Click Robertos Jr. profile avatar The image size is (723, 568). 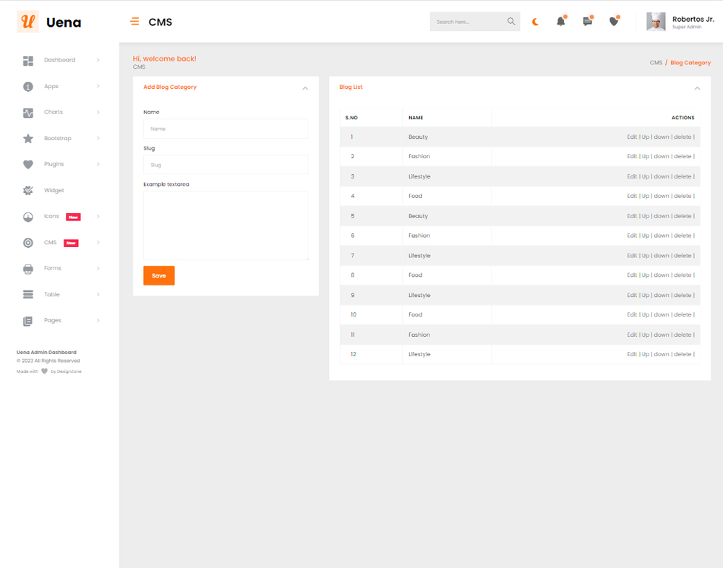click(656, 22)
